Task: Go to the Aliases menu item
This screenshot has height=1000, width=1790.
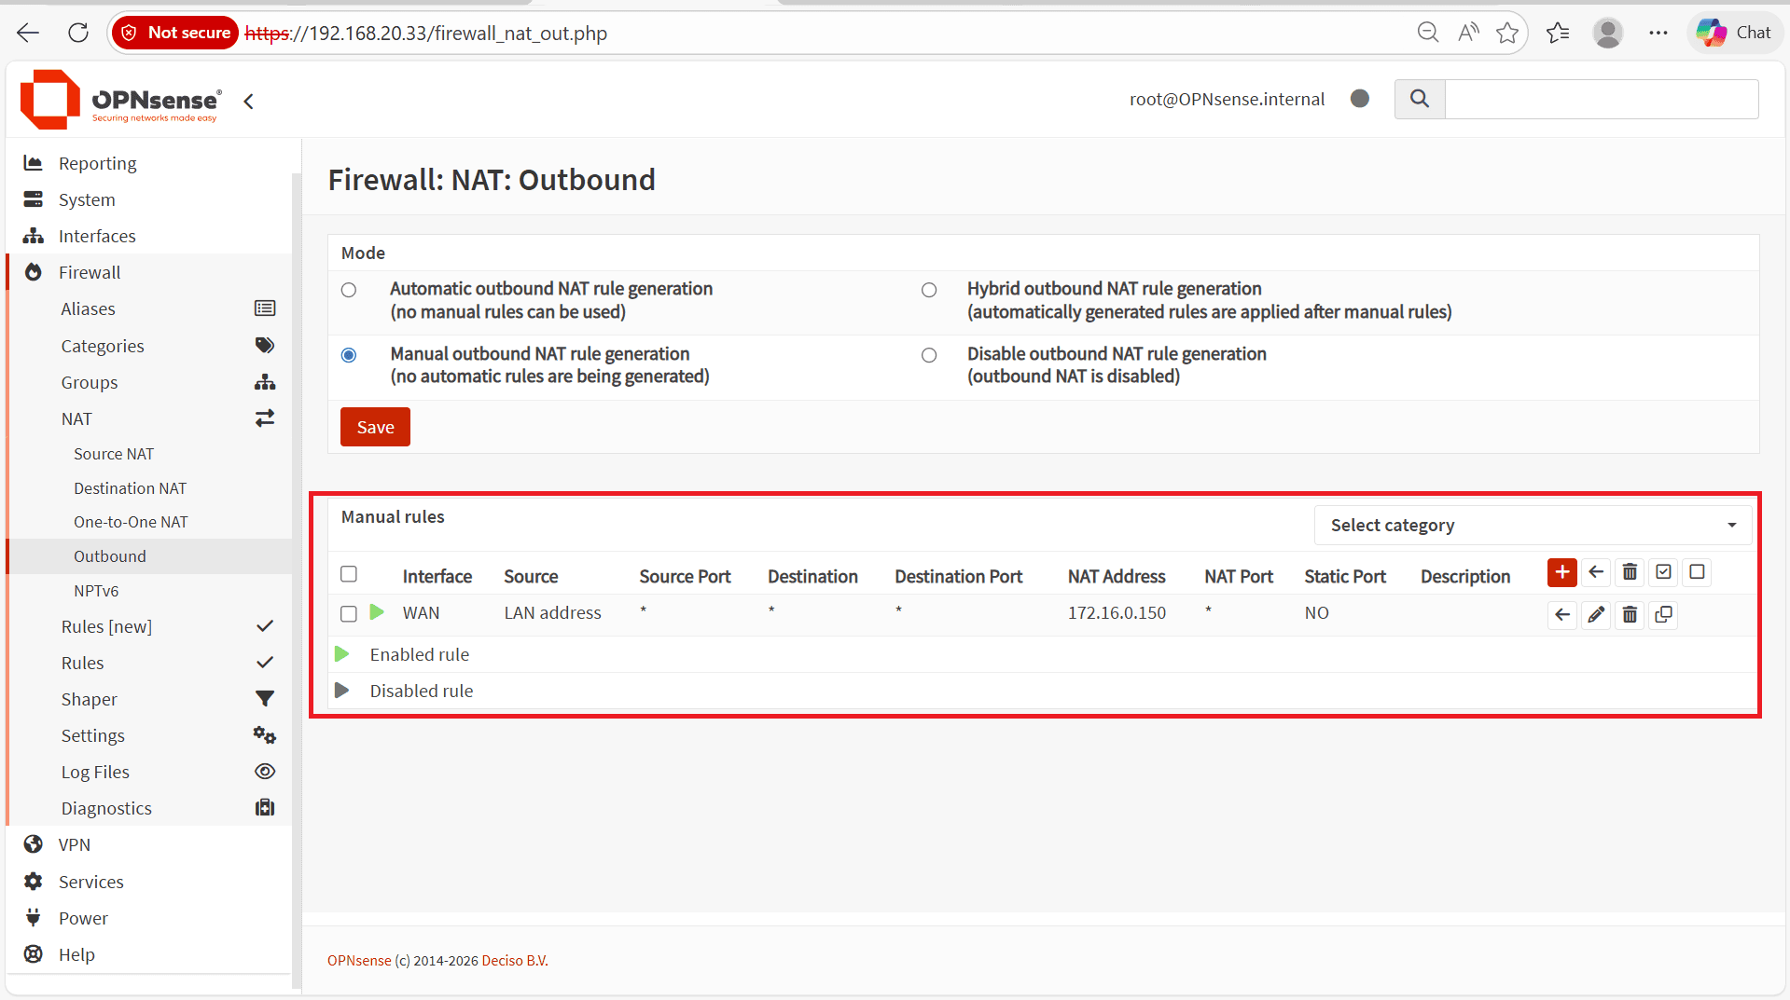Action: pos(88,309)
